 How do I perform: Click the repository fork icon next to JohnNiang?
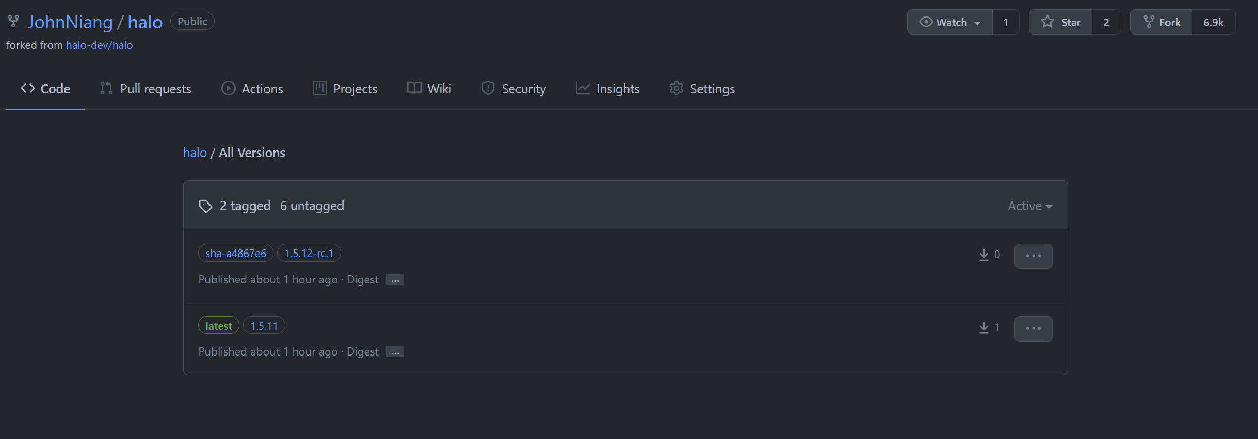tap(13, 21)
